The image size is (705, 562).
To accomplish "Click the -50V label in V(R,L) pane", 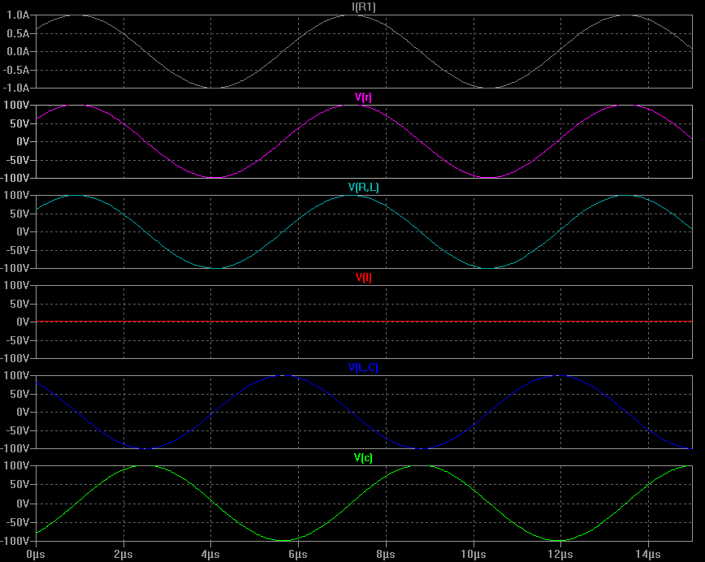I will click(x=18, y=250).
